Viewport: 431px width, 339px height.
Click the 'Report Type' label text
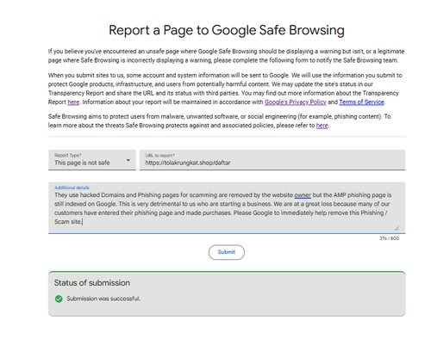[x=68, y=155]
